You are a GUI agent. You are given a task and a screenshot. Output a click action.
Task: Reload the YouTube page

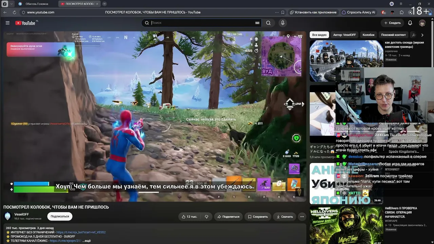[14, 12]
